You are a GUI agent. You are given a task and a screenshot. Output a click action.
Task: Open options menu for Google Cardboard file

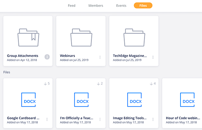47,120
